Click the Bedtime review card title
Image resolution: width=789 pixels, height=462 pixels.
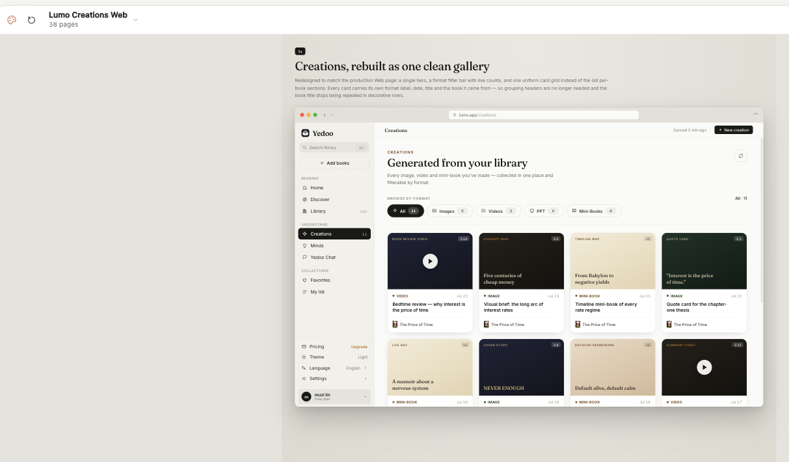(x=429, y=307)
